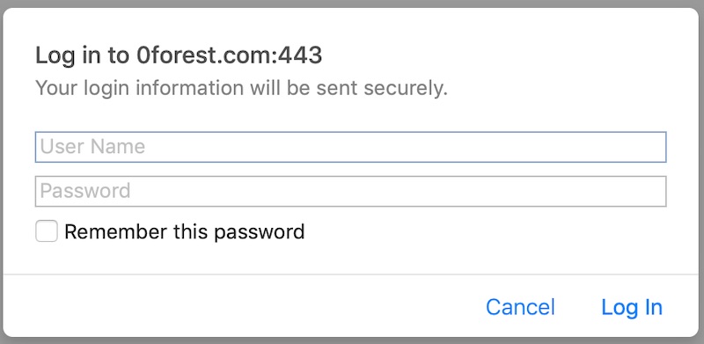The width and height of the screenshot is (704, 344).
Task: Toggle the password remembering checkbox
Action: [47, 231]
